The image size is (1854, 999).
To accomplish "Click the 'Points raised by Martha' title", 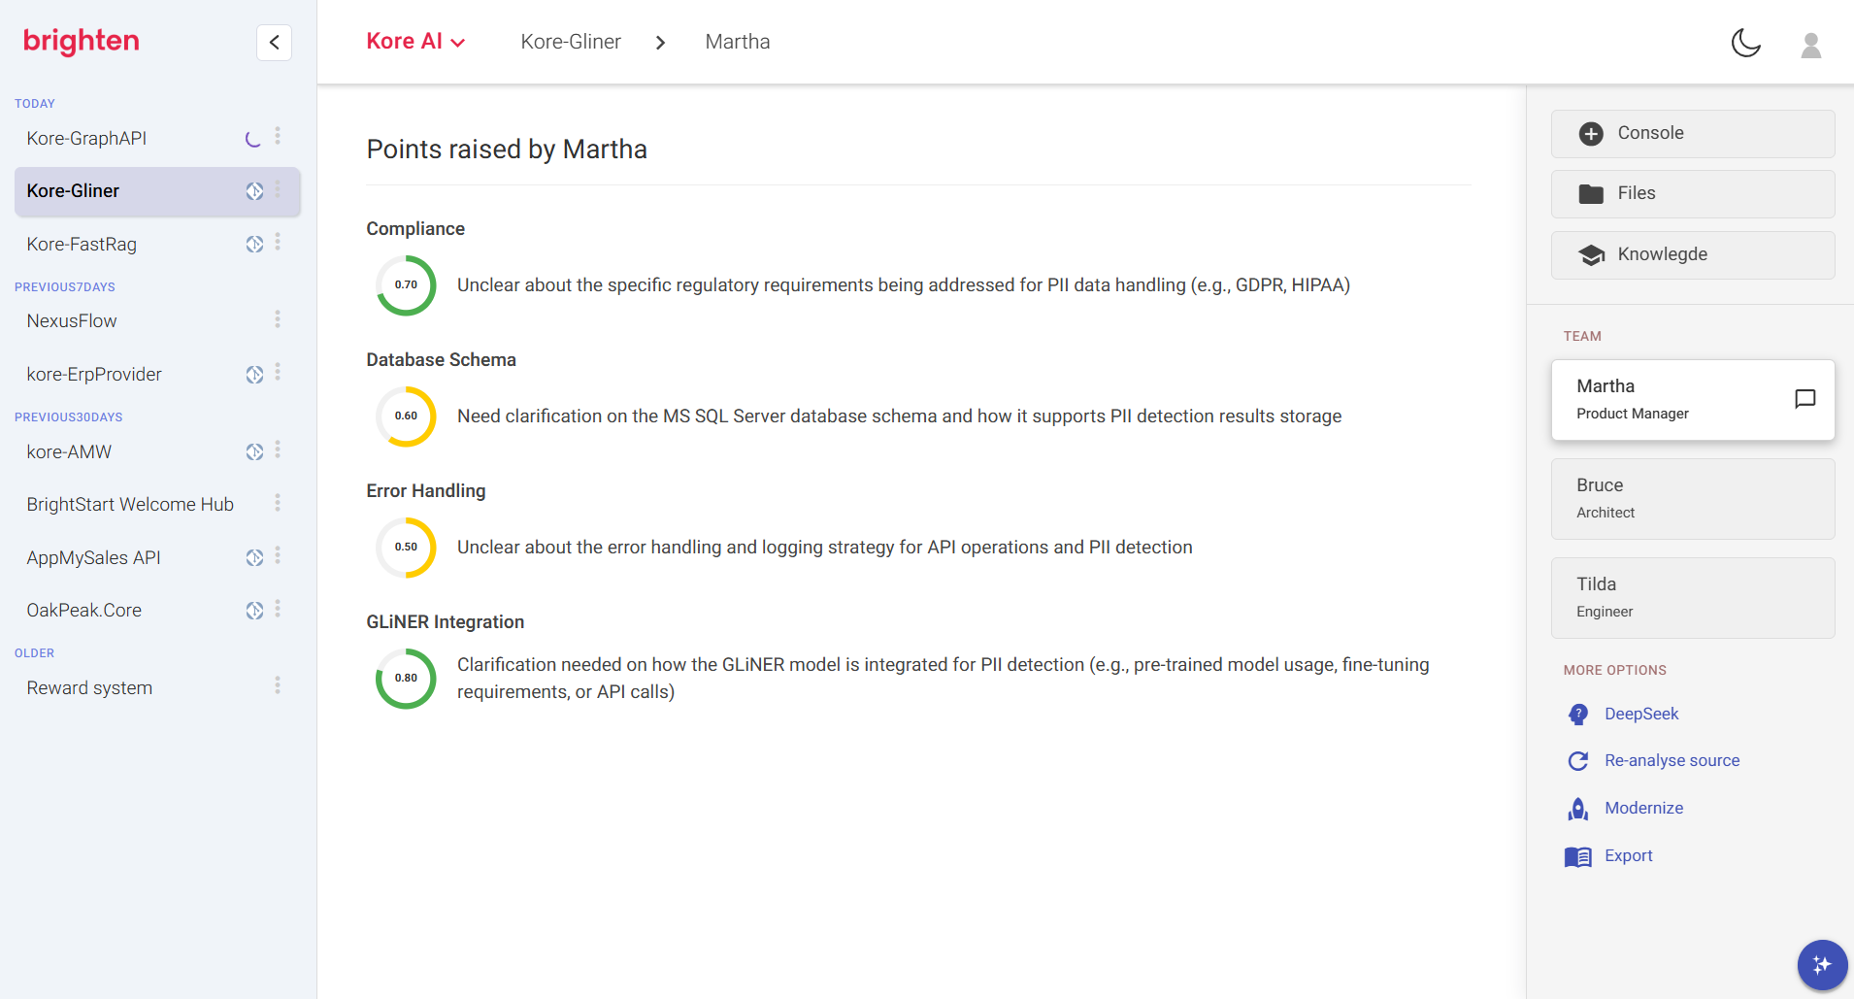I will [x=507, y=150].
